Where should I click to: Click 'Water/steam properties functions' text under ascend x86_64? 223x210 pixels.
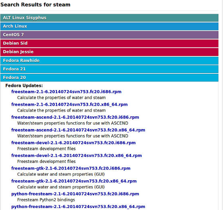[x=72, y=136]
